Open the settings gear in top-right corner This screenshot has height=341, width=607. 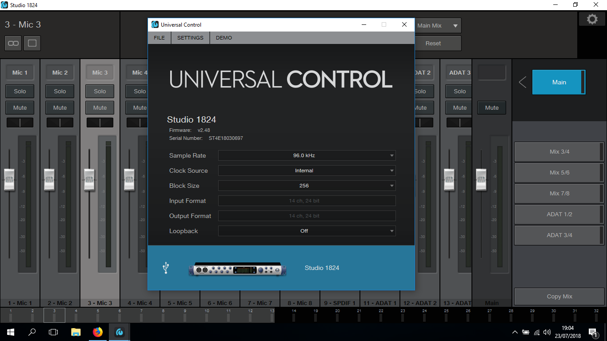click(x=592, y=19)
